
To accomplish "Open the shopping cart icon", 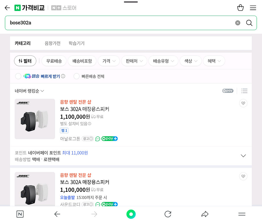I will pos(240,8).
